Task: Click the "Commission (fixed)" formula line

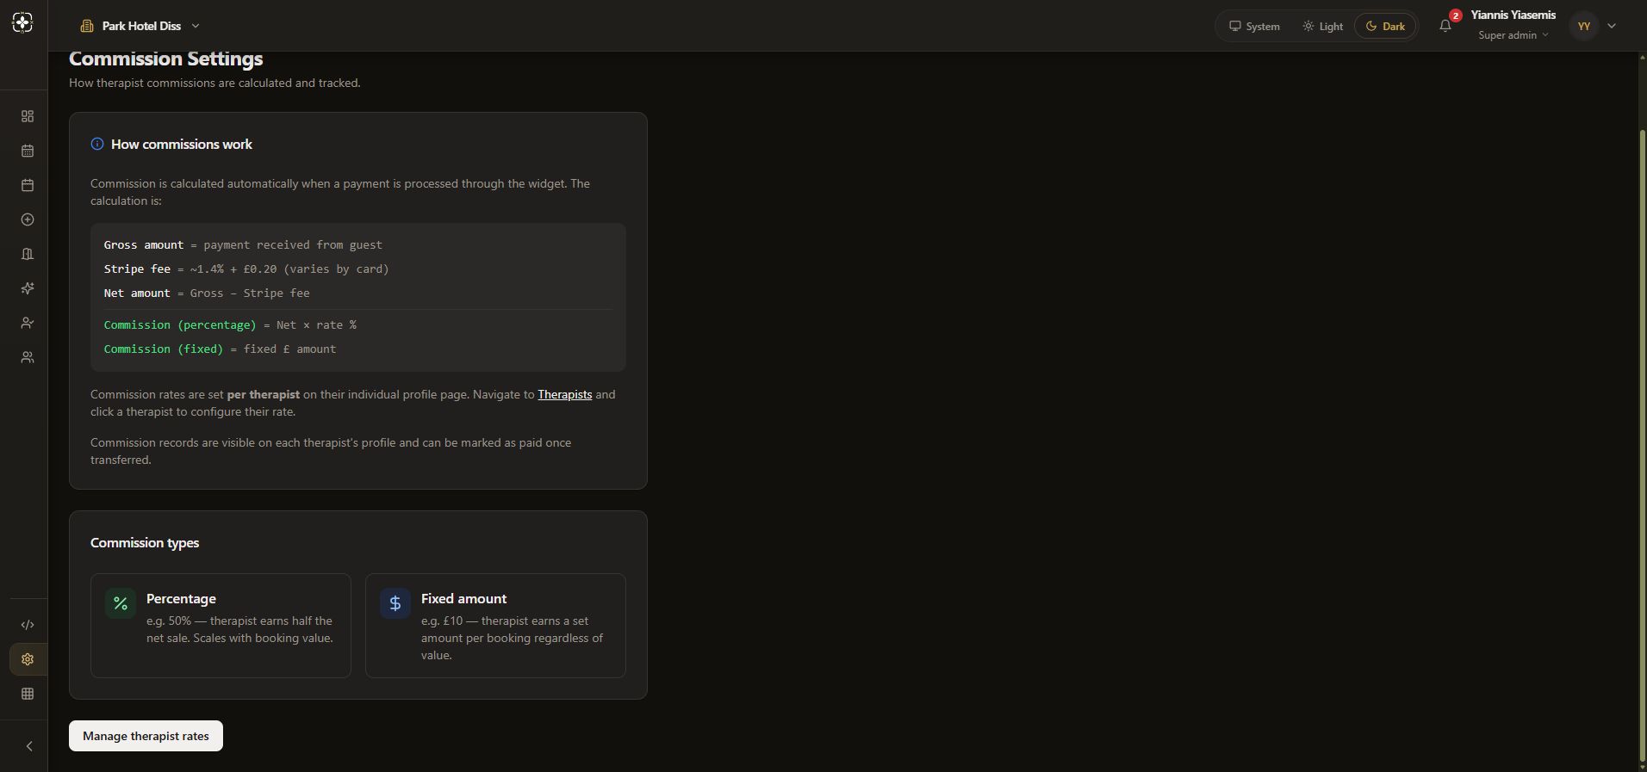Action: pyautogui.click(x=220, y=349)
